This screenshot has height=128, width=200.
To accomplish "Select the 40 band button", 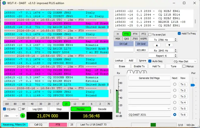I will click(x=32, y=104).
